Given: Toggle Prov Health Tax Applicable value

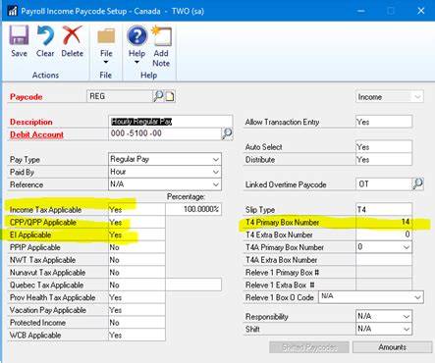Looking at the screenshot, I should (x=136, y=297).
